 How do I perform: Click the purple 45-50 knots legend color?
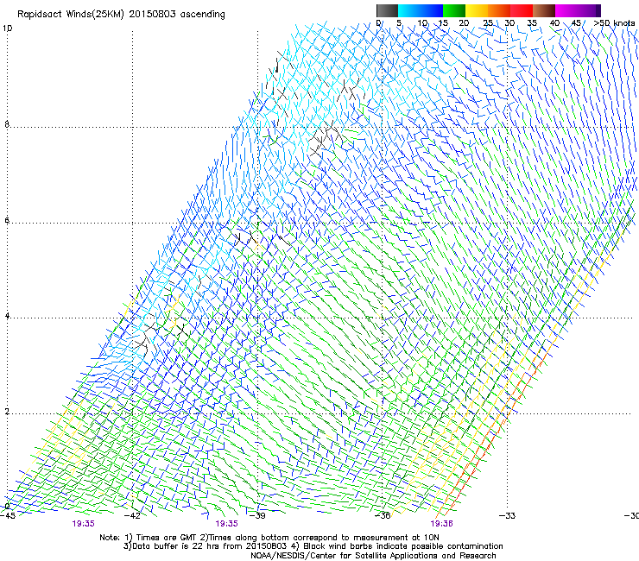point(589,10)
